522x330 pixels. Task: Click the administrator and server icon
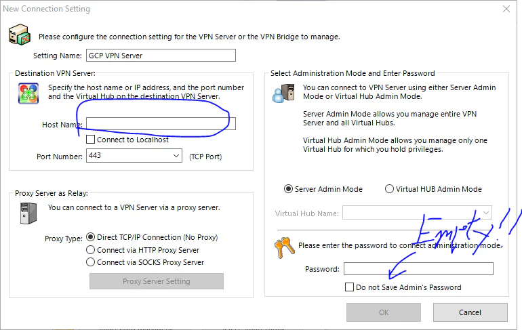tap(283, 94)
